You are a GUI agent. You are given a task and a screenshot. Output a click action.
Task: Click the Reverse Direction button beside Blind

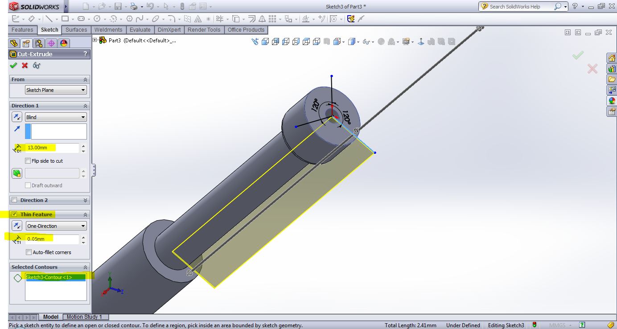point(16,117)
